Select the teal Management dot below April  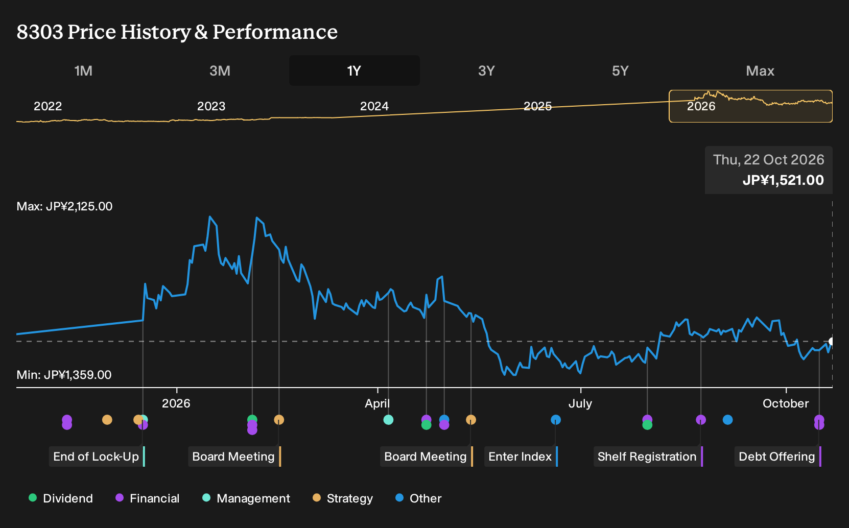388,420
